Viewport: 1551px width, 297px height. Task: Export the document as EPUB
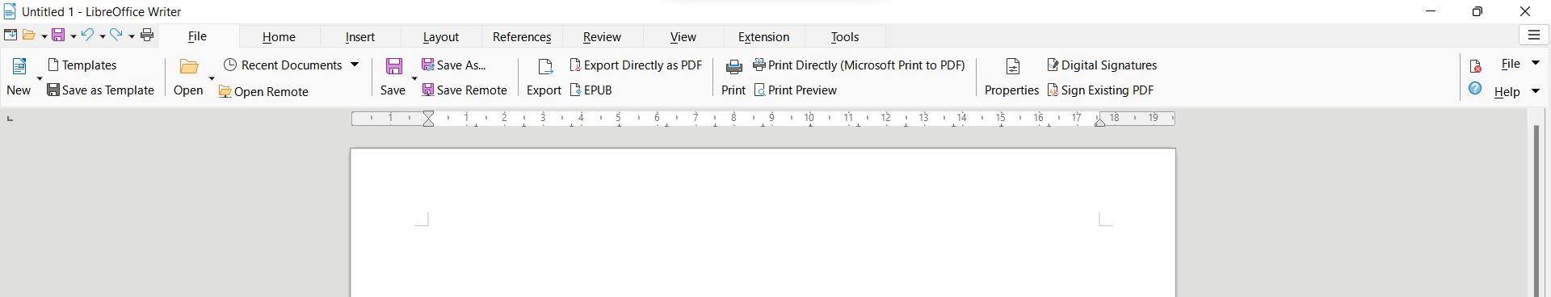591,90
